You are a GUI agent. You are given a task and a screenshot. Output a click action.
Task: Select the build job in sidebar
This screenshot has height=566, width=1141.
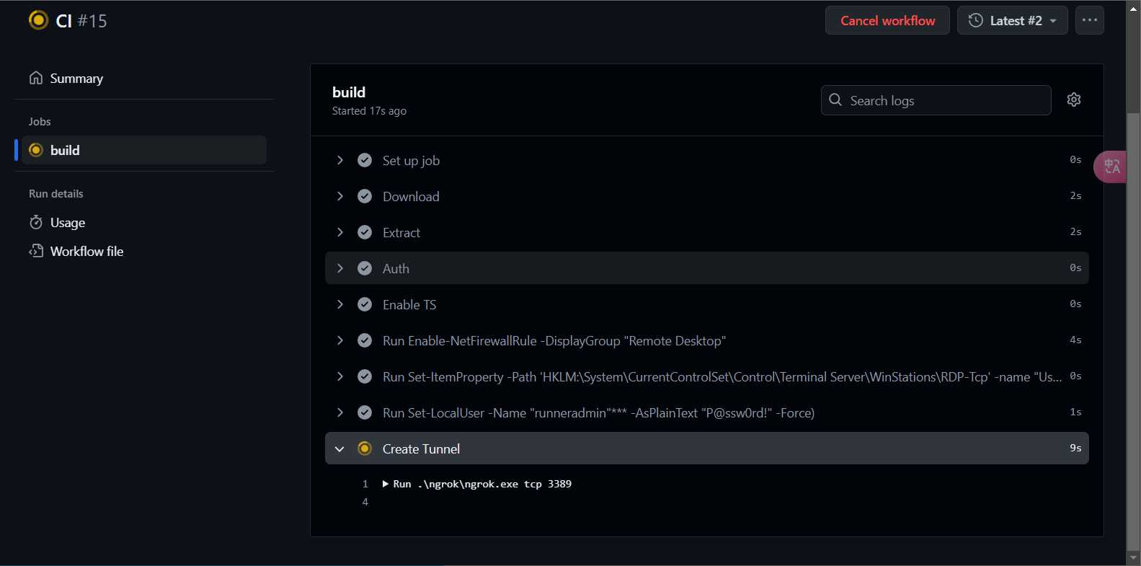(144, 150)
